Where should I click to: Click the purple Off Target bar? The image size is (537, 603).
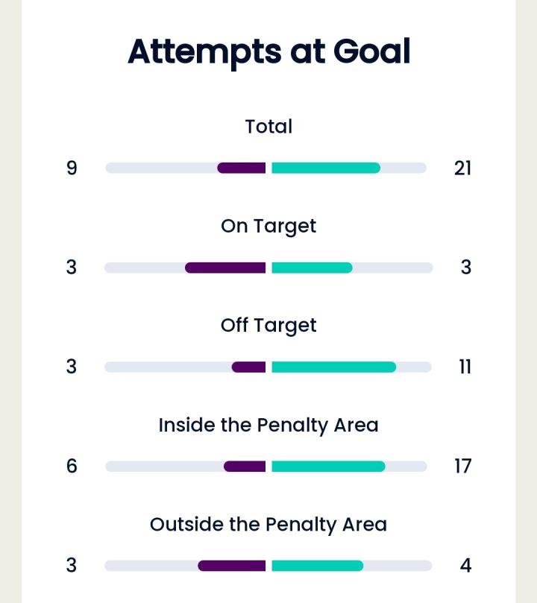pos(248,367)
